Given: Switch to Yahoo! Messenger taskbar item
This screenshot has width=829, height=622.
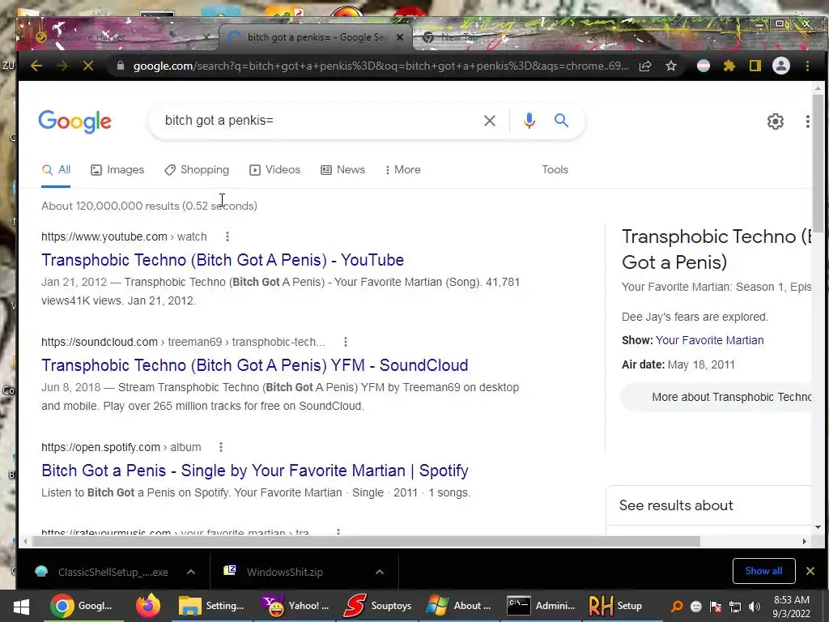Looking at the screenshot, I should pos(295,606).
